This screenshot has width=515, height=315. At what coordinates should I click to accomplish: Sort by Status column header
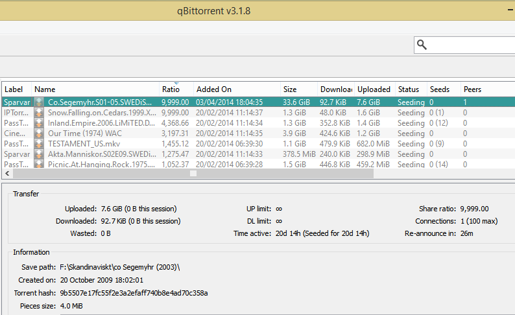[411, 89]
